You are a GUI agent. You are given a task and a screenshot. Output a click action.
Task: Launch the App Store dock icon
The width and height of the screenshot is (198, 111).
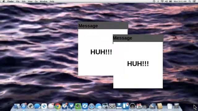24,106
